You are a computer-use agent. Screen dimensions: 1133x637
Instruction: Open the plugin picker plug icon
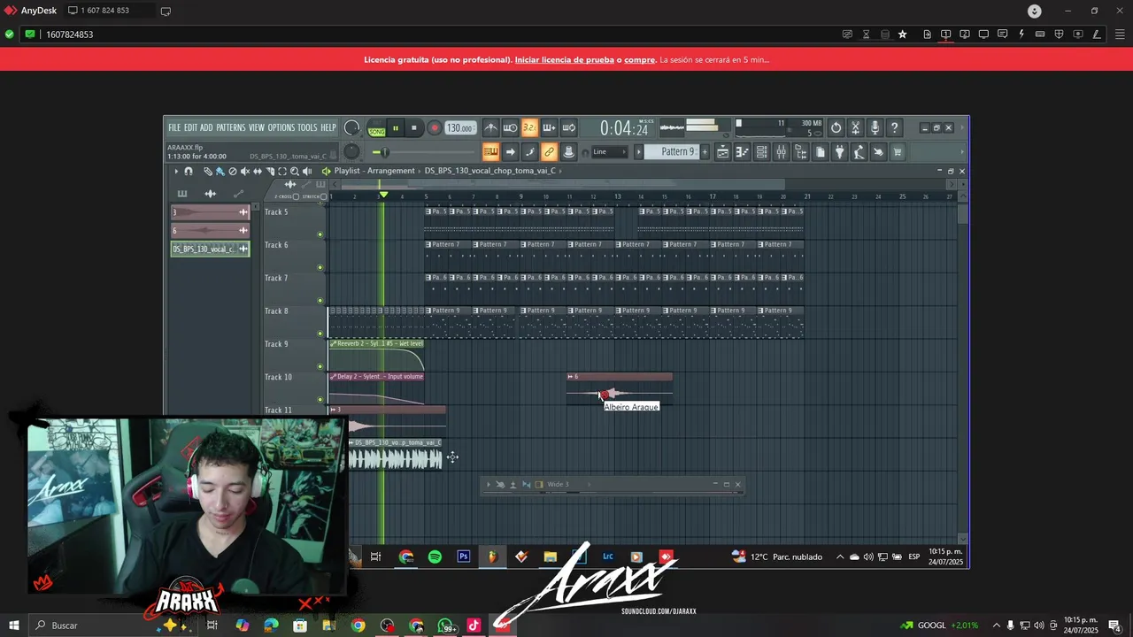[839, 151]
